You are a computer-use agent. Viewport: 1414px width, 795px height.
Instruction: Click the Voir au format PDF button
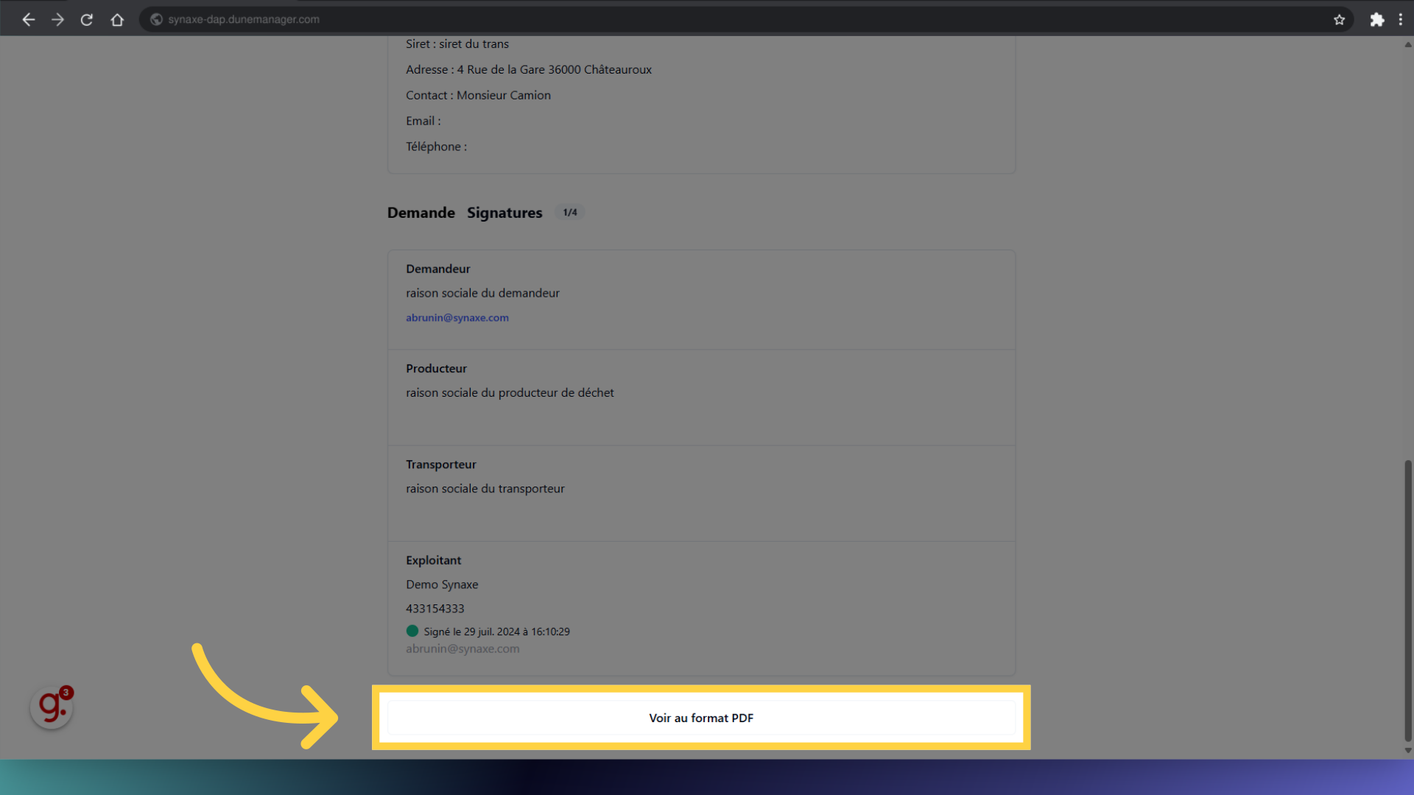[x=700, y=718]
